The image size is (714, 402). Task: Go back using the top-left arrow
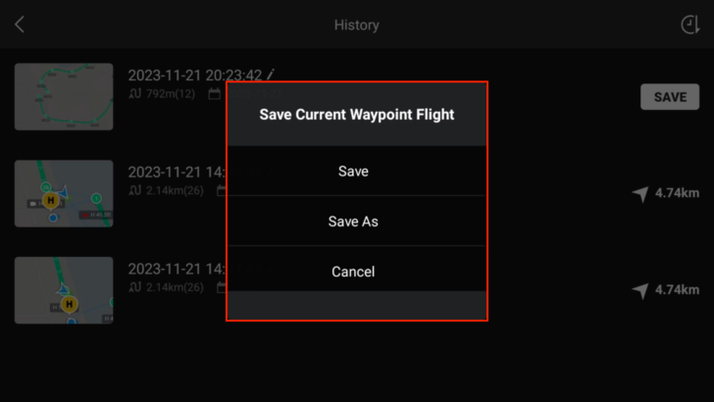(x=20, y=25)
